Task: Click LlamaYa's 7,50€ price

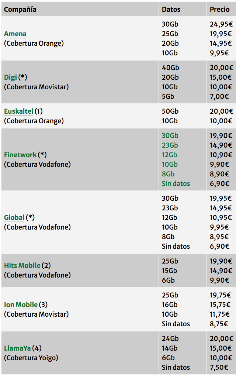Action: tap(221, 367)
